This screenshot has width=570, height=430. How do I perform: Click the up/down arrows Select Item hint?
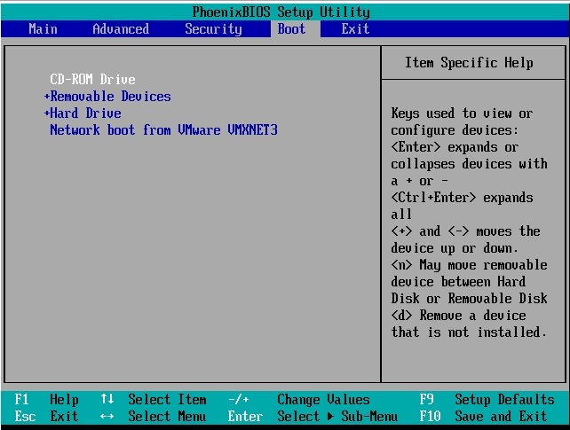coord(153,400)
